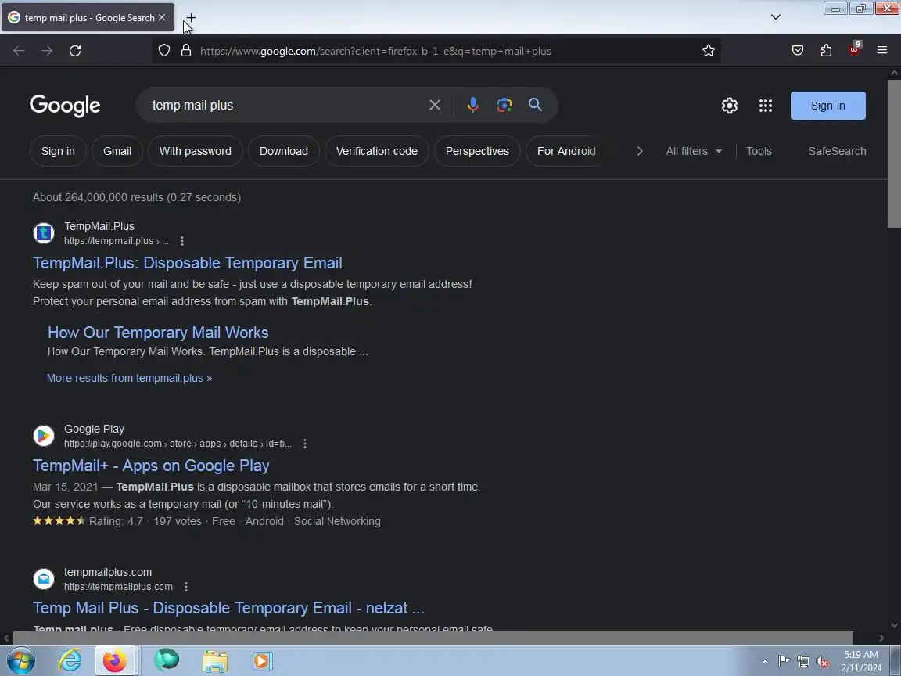Open 'Temp Mail Plus - Disposable Temporary Email - nelzat' result
901x676 pixels.
tap(228, 608)
